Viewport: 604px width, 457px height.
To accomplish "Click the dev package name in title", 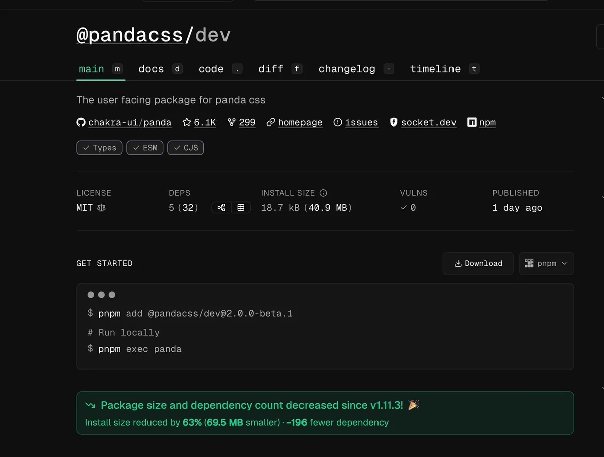I will 213,35.
